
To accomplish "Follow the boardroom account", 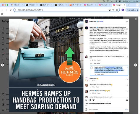I will [101, 21].
